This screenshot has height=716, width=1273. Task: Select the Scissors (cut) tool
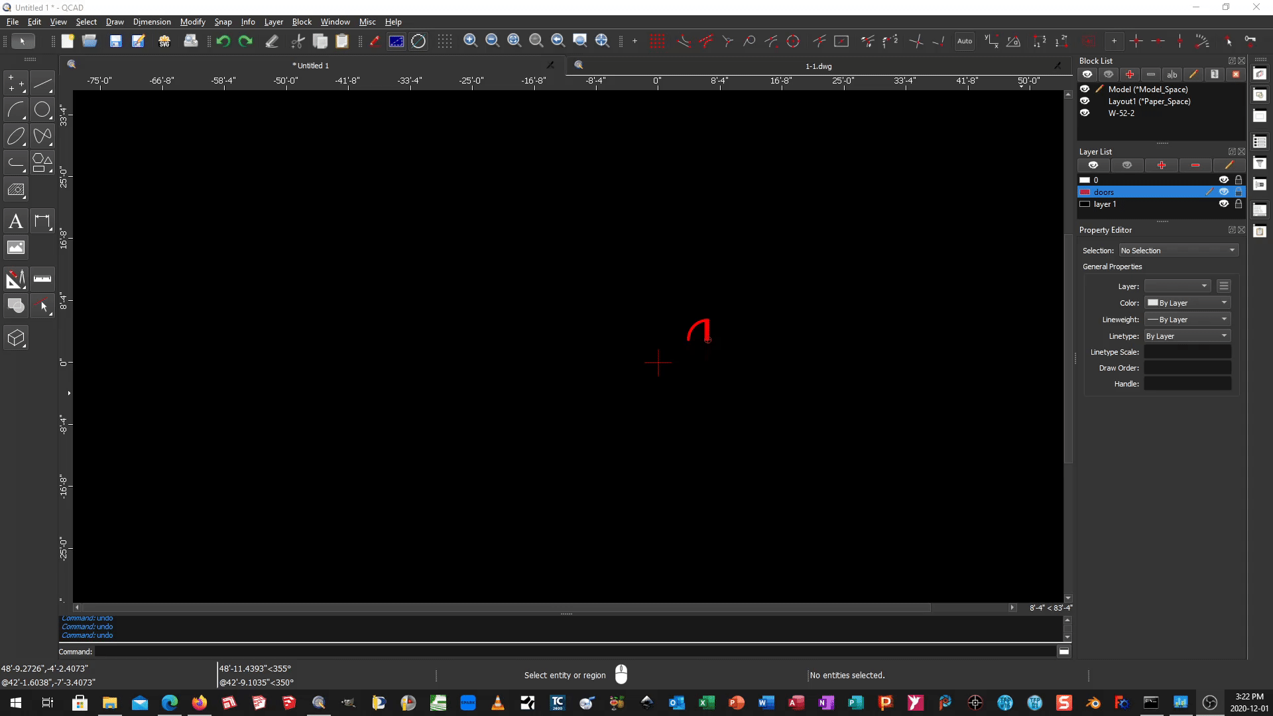297,41
